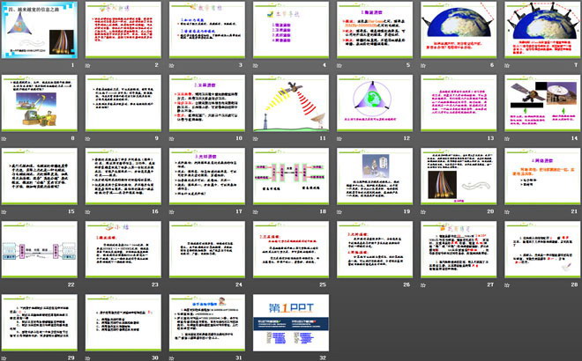
Task: Click the star icon under slide 15
Action: [7, 211]
